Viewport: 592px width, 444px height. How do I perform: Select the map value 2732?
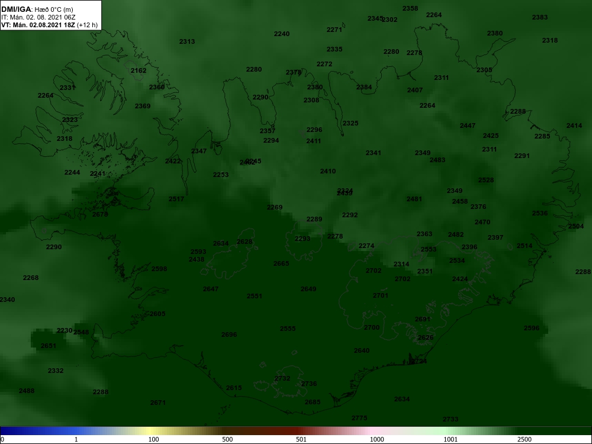click(x=282, y=378)
